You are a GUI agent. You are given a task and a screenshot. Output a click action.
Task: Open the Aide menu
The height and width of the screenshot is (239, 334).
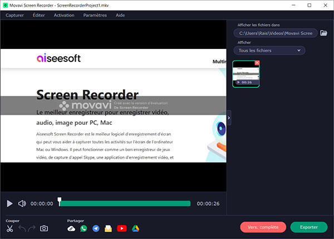pyautogui.click(x=120, y=16)
